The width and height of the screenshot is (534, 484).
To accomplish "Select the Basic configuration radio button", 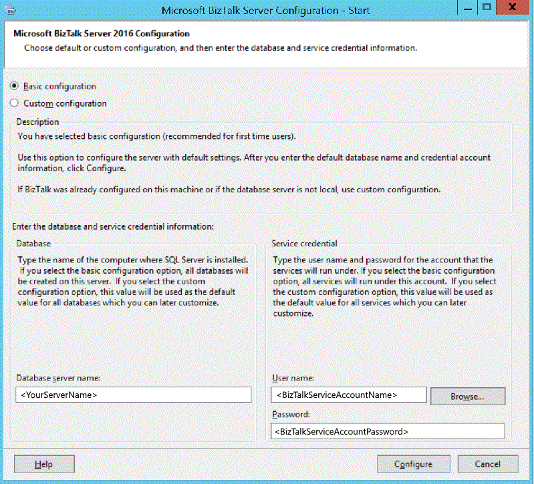I will coord(14,86).
